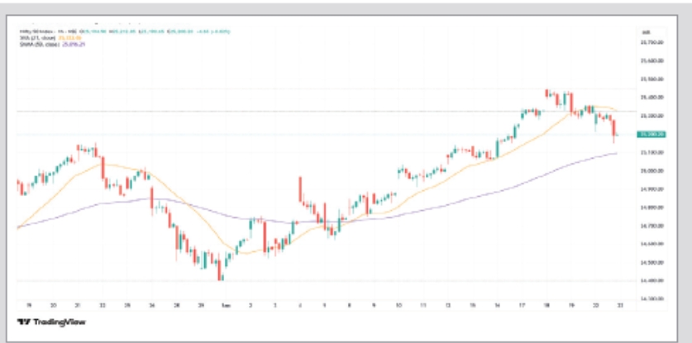Select the SMA (21, close) legend entry
This screenshot has height=343, width=692.
point(35,37)
